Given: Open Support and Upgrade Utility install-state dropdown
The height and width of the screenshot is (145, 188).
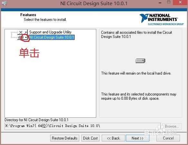Looking at the screenshot, I should 23,32.
